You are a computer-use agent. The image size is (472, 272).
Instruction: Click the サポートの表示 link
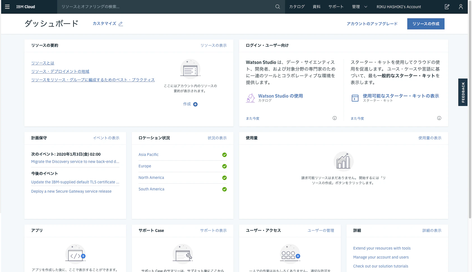click(213, 230)
